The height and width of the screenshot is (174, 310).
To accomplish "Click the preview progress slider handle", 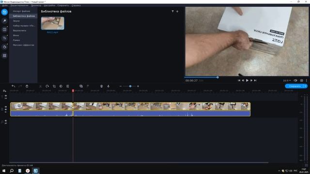I will click(217, 77).
